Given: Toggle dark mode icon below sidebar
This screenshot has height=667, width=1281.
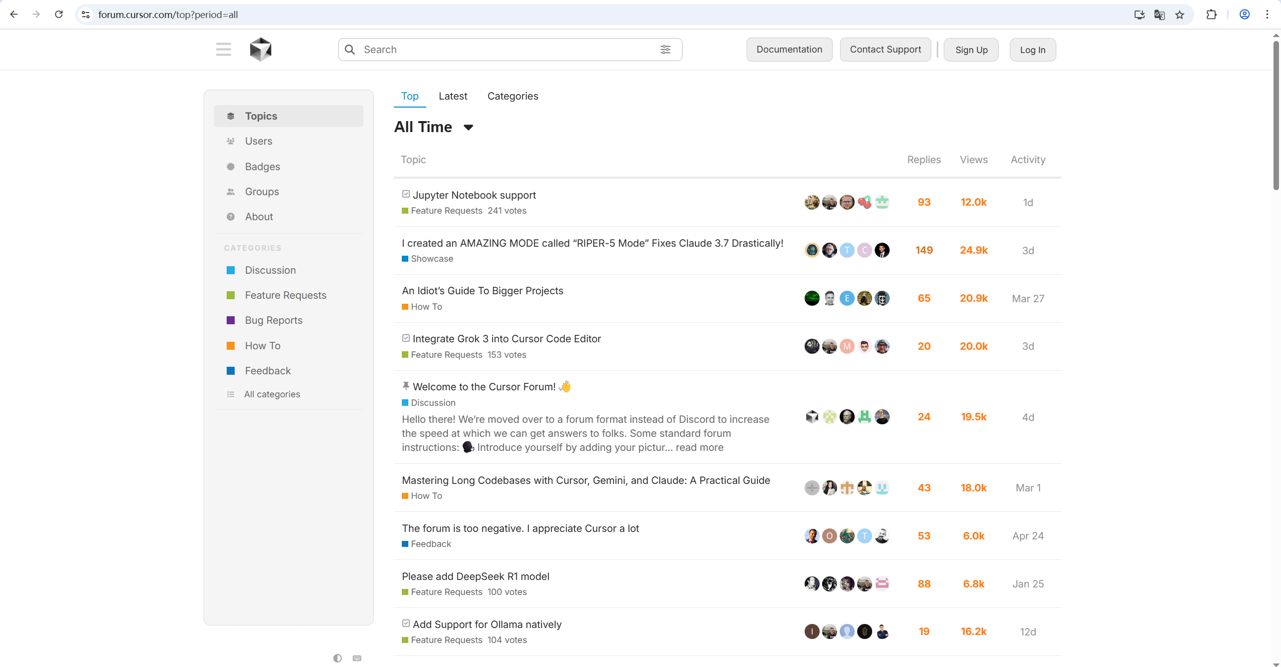Looking at the screenshot, I should 337,658.
